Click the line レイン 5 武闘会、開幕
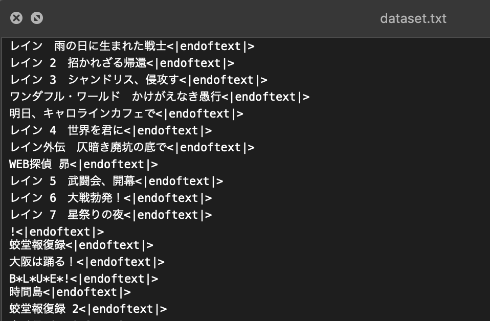490x321 pixels. click(x=117, y=181)
